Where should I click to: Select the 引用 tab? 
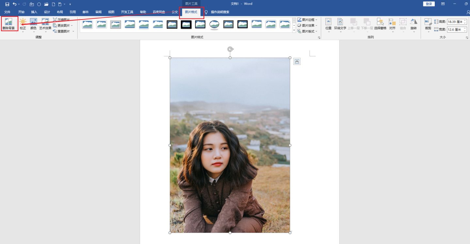click(73, 12)
